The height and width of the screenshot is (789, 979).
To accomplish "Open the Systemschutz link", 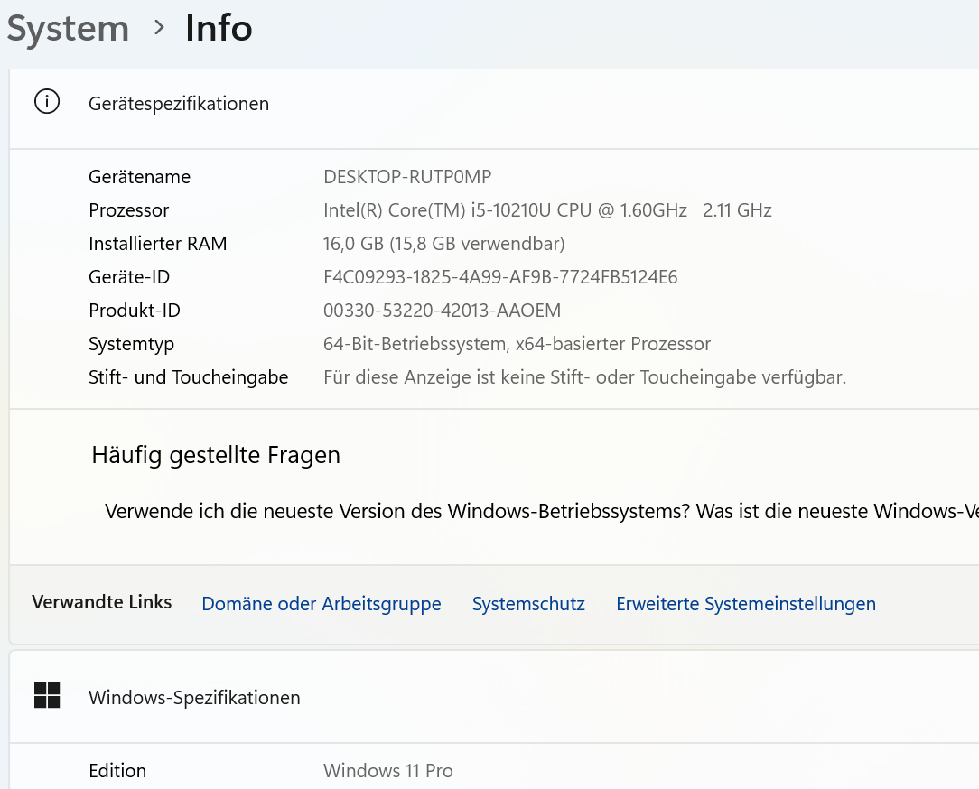I will [x=528, y=604].
